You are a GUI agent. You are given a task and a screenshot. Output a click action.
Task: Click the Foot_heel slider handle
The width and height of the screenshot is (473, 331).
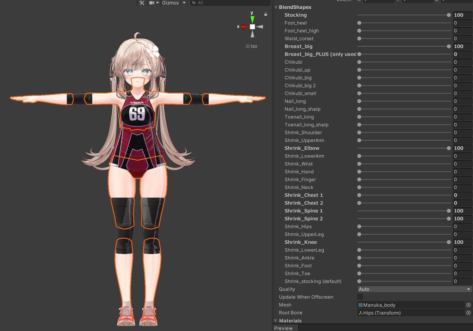pos(359,23)
